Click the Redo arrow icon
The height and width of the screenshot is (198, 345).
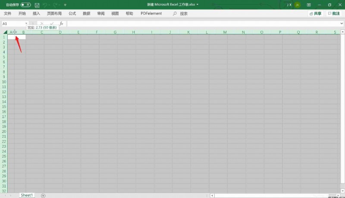[x=55, y=5]
